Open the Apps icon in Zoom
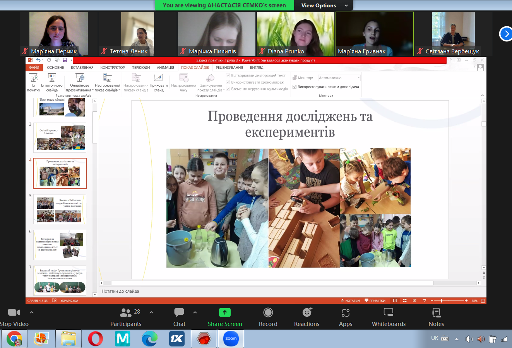The image size is (512, 348). (x=345, y=312)
